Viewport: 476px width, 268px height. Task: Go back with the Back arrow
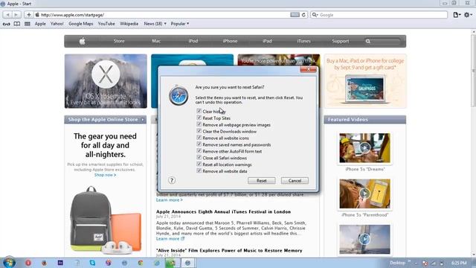[7, 15]
